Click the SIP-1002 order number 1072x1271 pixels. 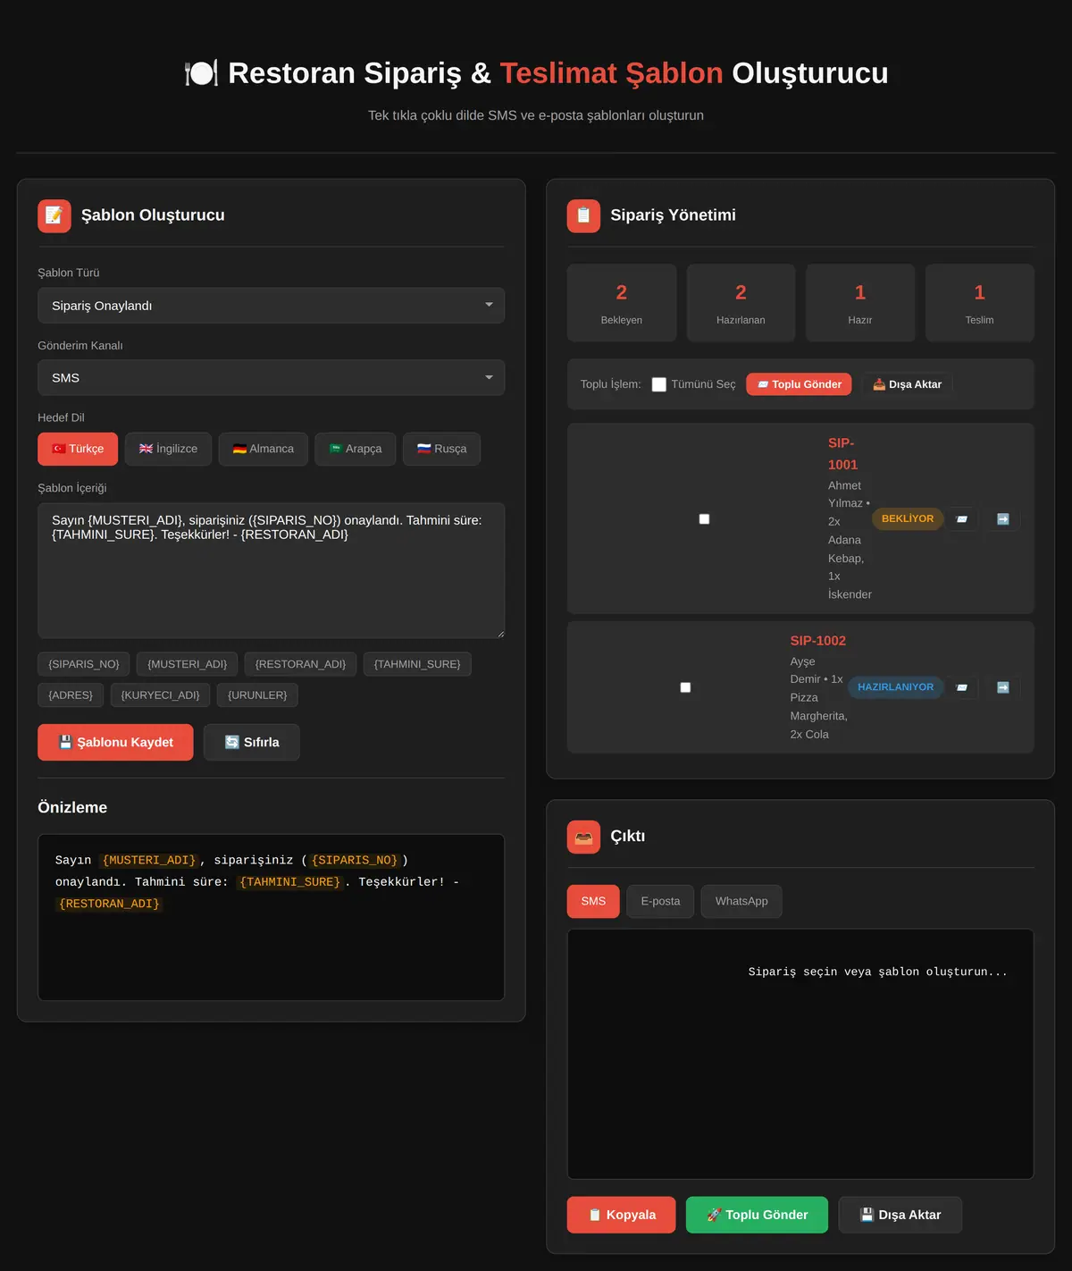point(818,641)
